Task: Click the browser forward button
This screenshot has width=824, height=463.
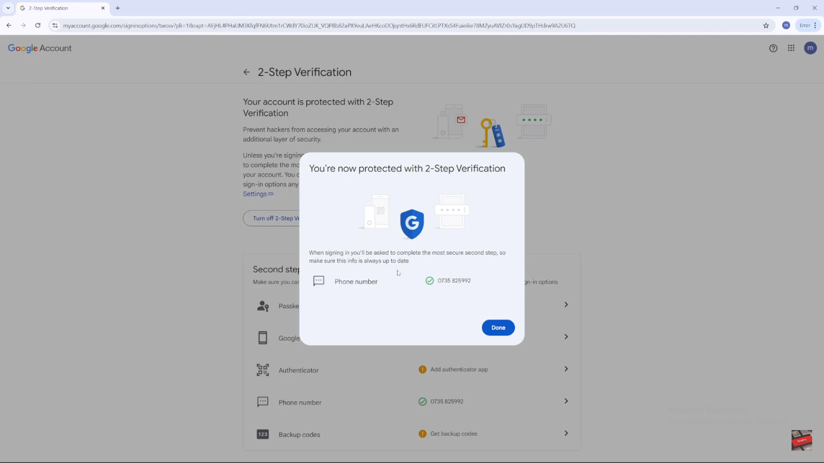Action: [23, 25]
